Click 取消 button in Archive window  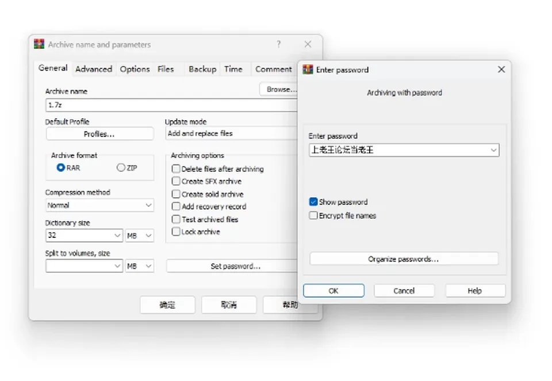point(229,305)
